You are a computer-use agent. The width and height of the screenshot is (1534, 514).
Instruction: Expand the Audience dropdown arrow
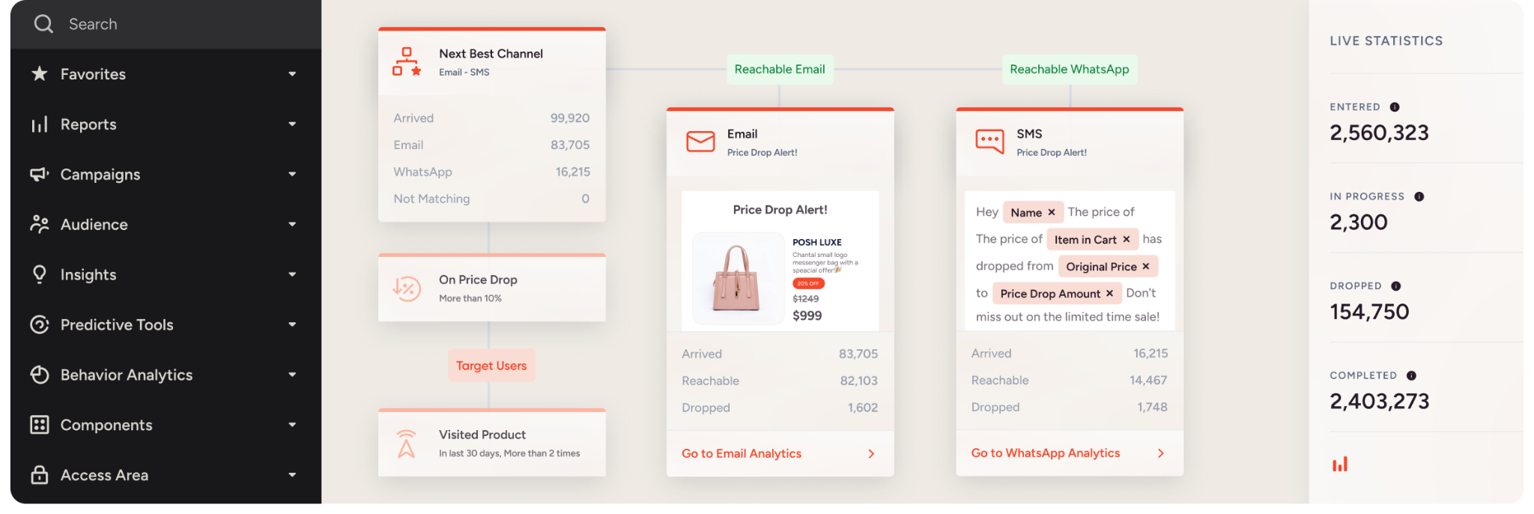tap(292, 224)
